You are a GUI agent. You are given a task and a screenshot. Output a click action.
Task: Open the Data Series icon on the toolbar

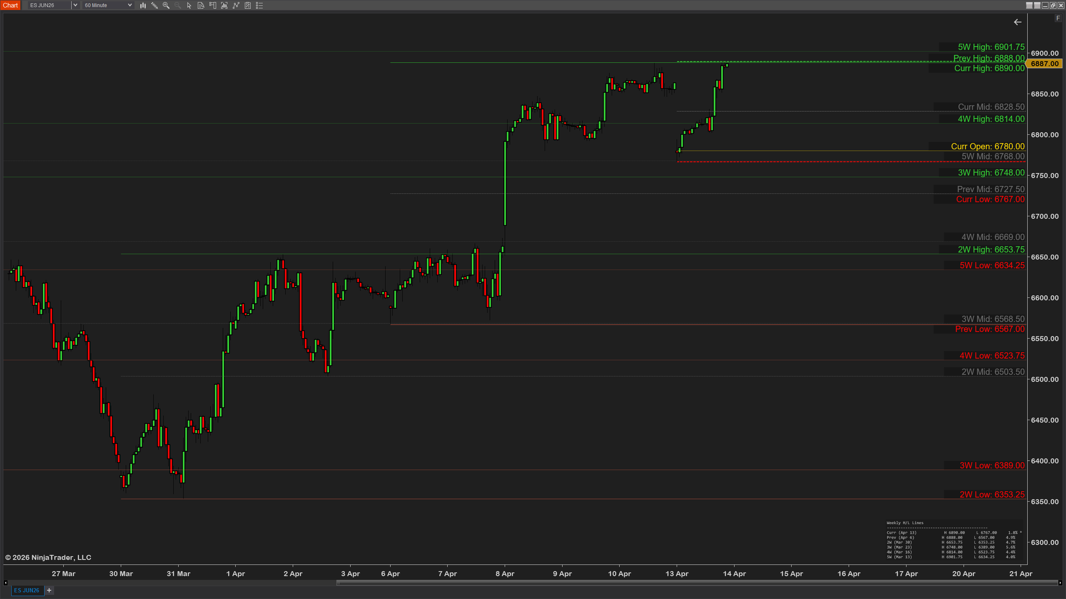201,5
